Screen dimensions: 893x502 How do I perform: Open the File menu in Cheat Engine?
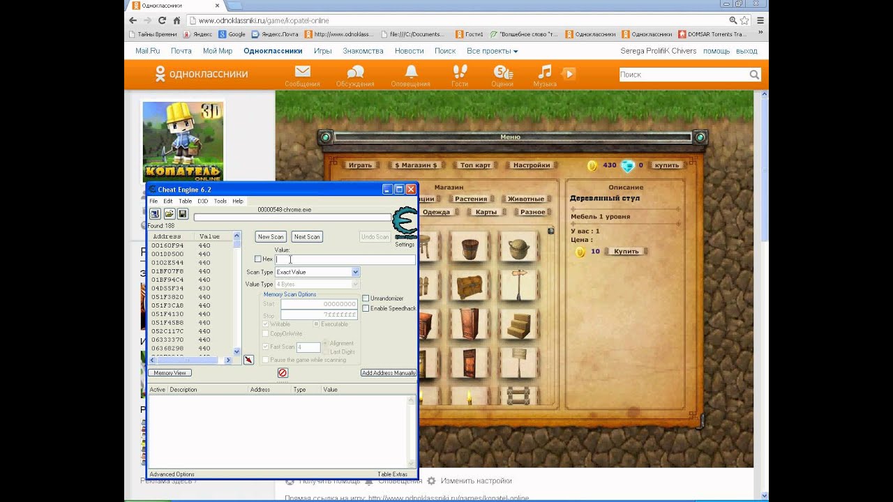pos(153,201)
